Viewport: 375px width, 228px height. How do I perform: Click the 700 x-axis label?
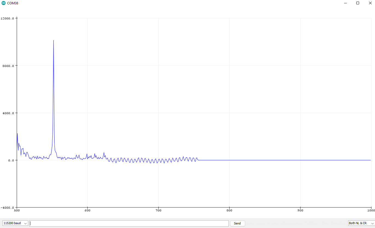(x=158, y=211)
